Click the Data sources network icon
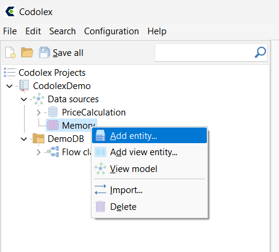 pos(38,99)
